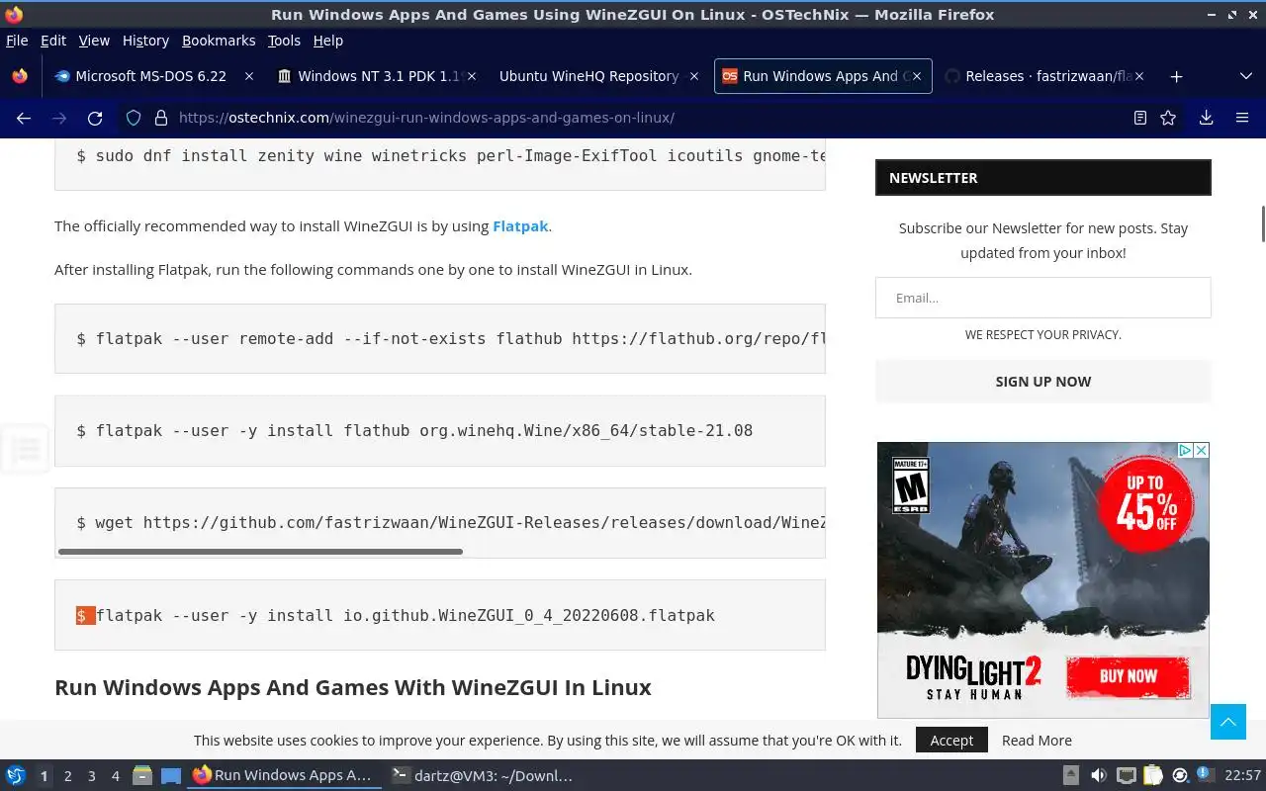Switch to Windows NT 3.1 PDK tab

click(x=376, y=76)
